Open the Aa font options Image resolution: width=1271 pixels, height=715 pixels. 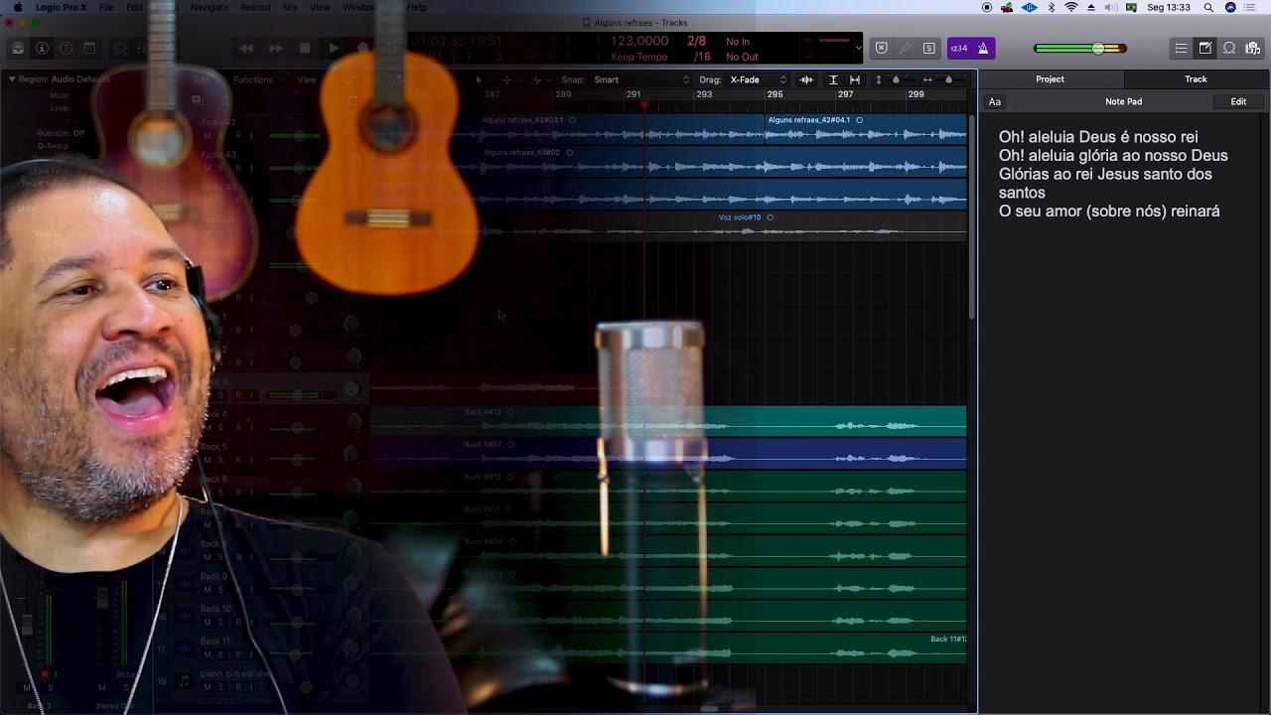pos(994,101)
